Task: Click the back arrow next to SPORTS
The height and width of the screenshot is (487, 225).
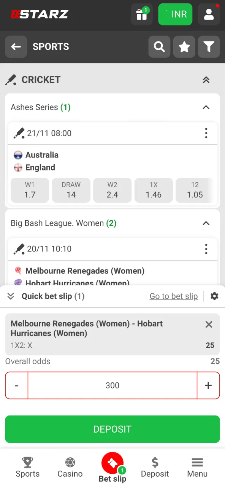Action: (x=16, y=47)
